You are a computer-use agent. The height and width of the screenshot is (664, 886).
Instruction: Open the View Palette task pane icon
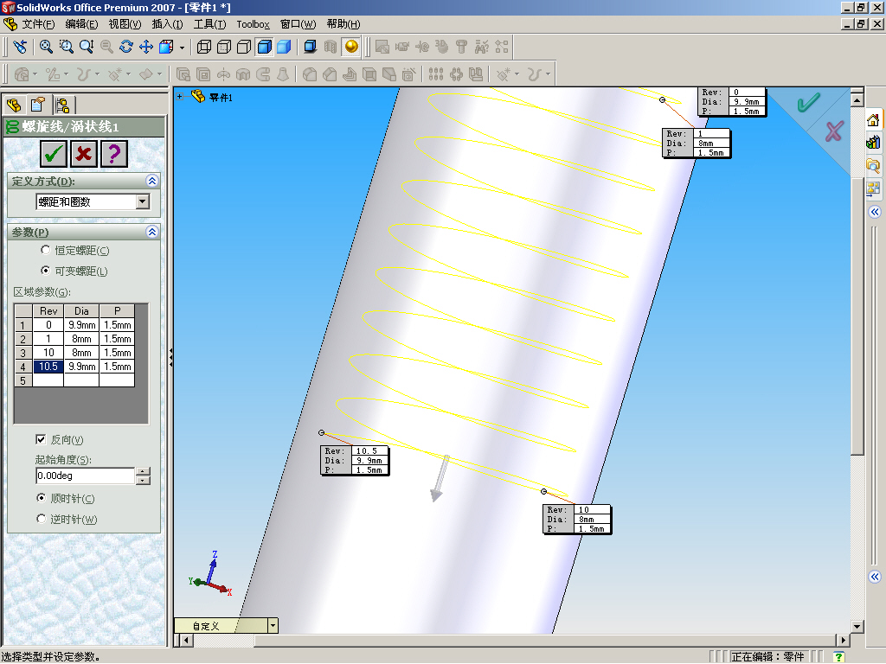(873, 188)
